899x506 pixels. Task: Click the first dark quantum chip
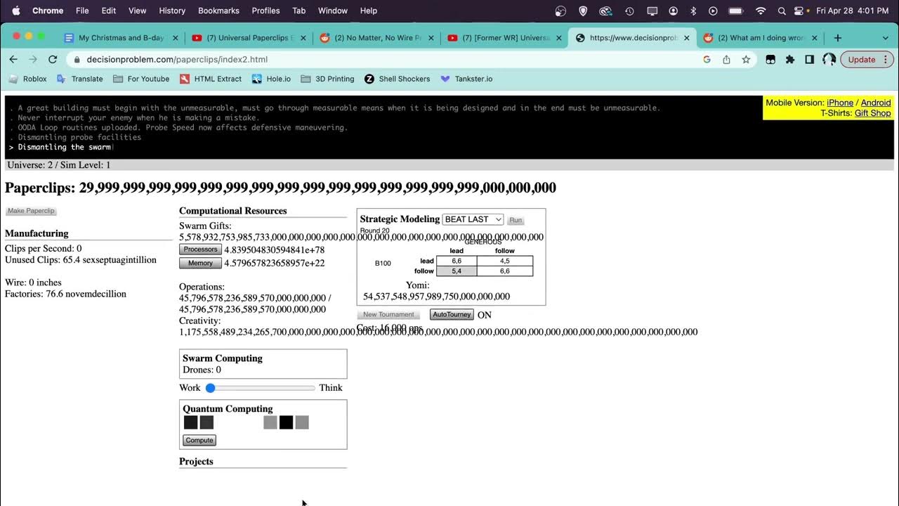point(190,422)
